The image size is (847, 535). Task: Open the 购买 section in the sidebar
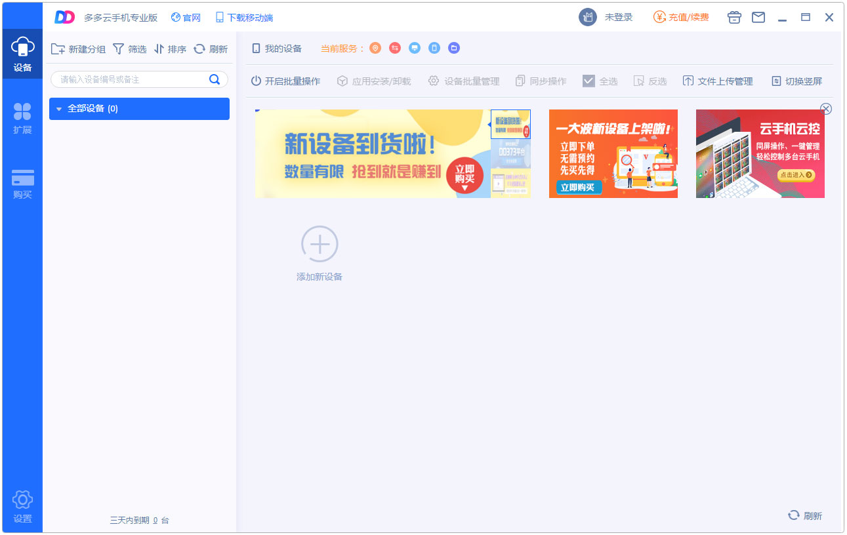tap(22, 180)
